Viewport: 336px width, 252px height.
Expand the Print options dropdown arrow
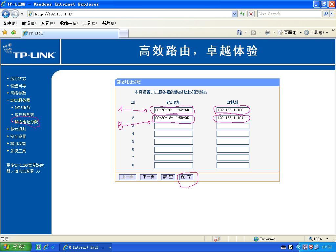click(x=274, y=32)
